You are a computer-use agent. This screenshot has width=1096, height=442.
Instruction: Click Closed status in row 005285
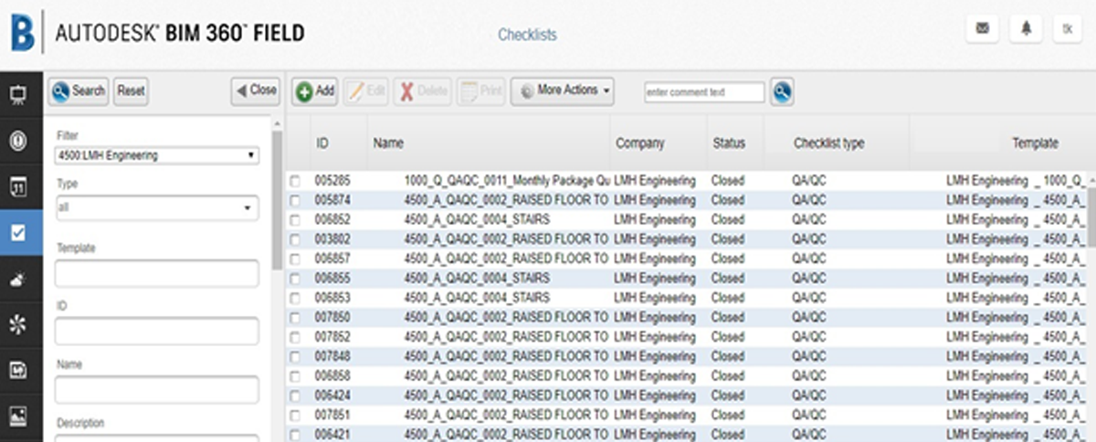(x=728, y=181)
